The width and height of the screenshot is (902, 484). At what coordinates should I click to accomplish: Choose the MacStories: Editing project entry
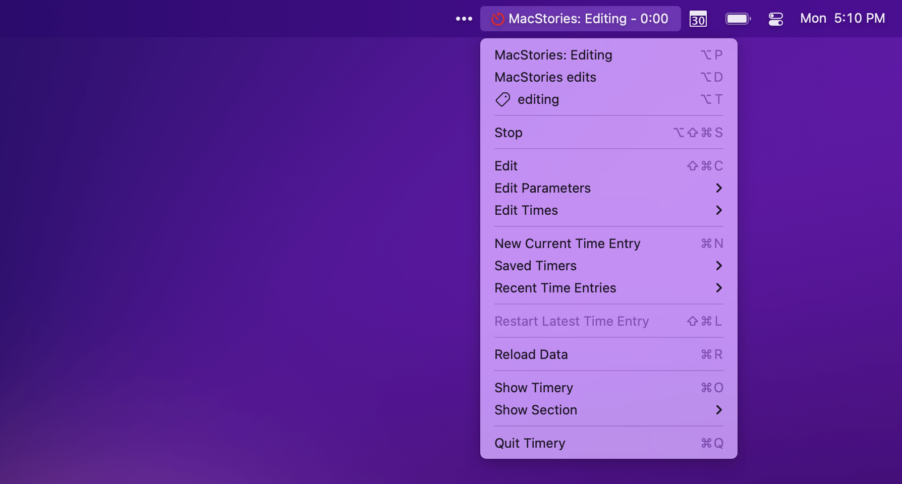609,55
